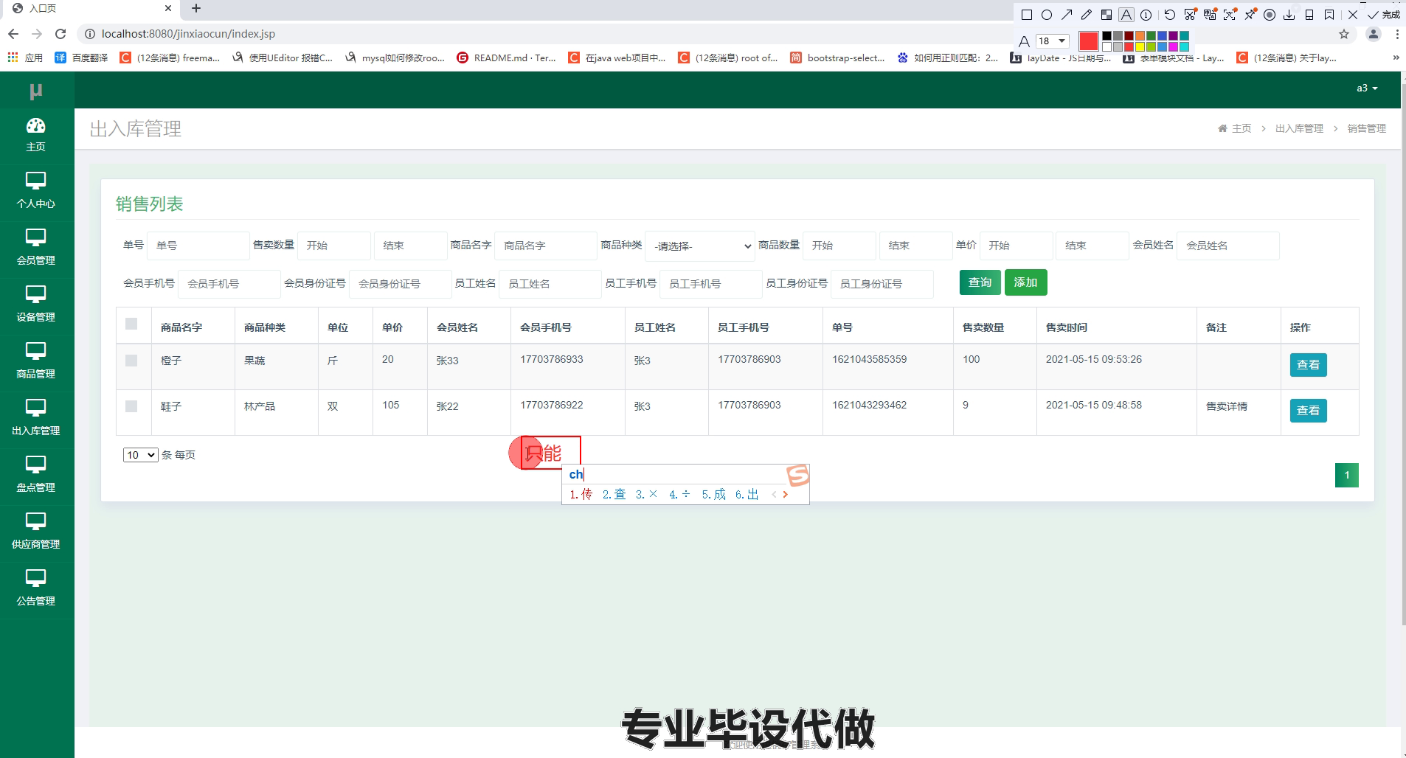Click the green 查询 button
The width and height of the screenshot is (1406, 758).
980,282
